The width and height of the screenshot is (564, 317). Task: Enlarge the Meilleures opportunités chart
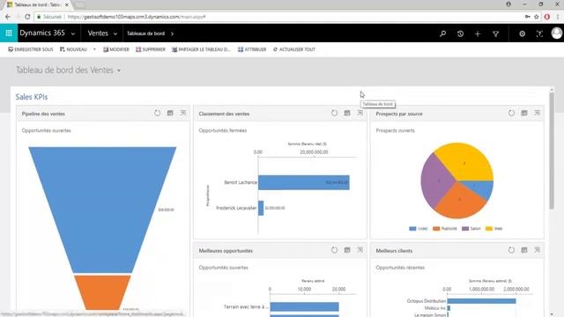click(x=360, y=250)
